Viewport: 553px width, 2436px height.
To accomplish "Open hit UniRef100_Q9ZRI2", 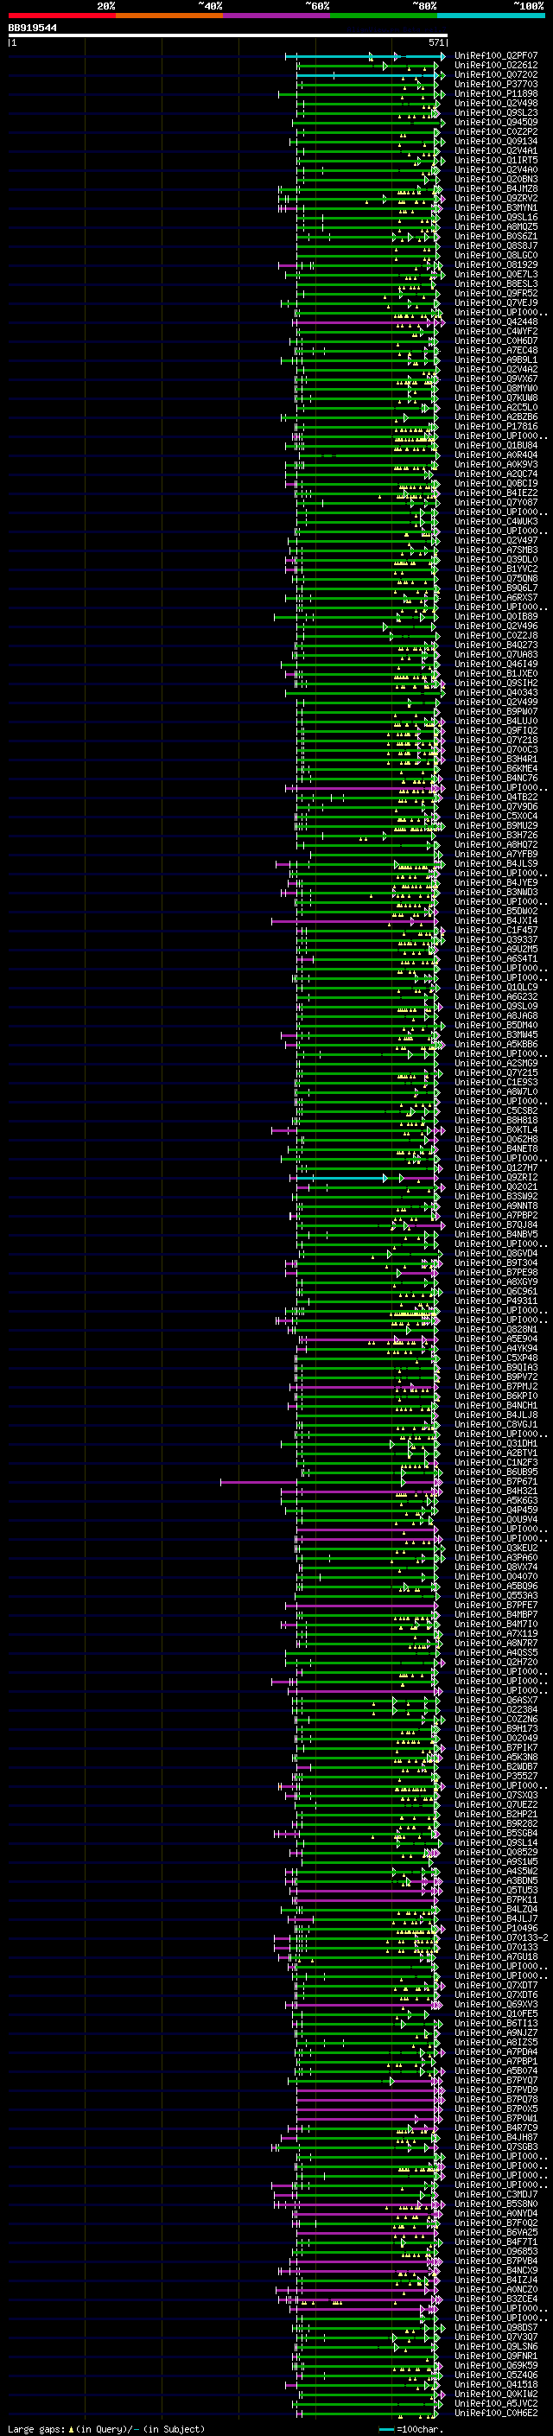I will tap(495, 1177).
